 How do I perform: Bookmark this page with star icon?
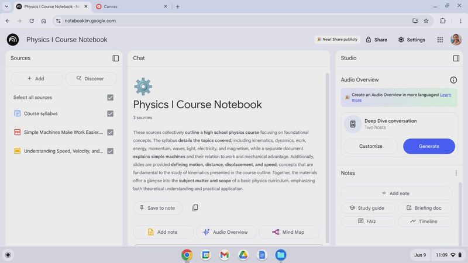426,20
